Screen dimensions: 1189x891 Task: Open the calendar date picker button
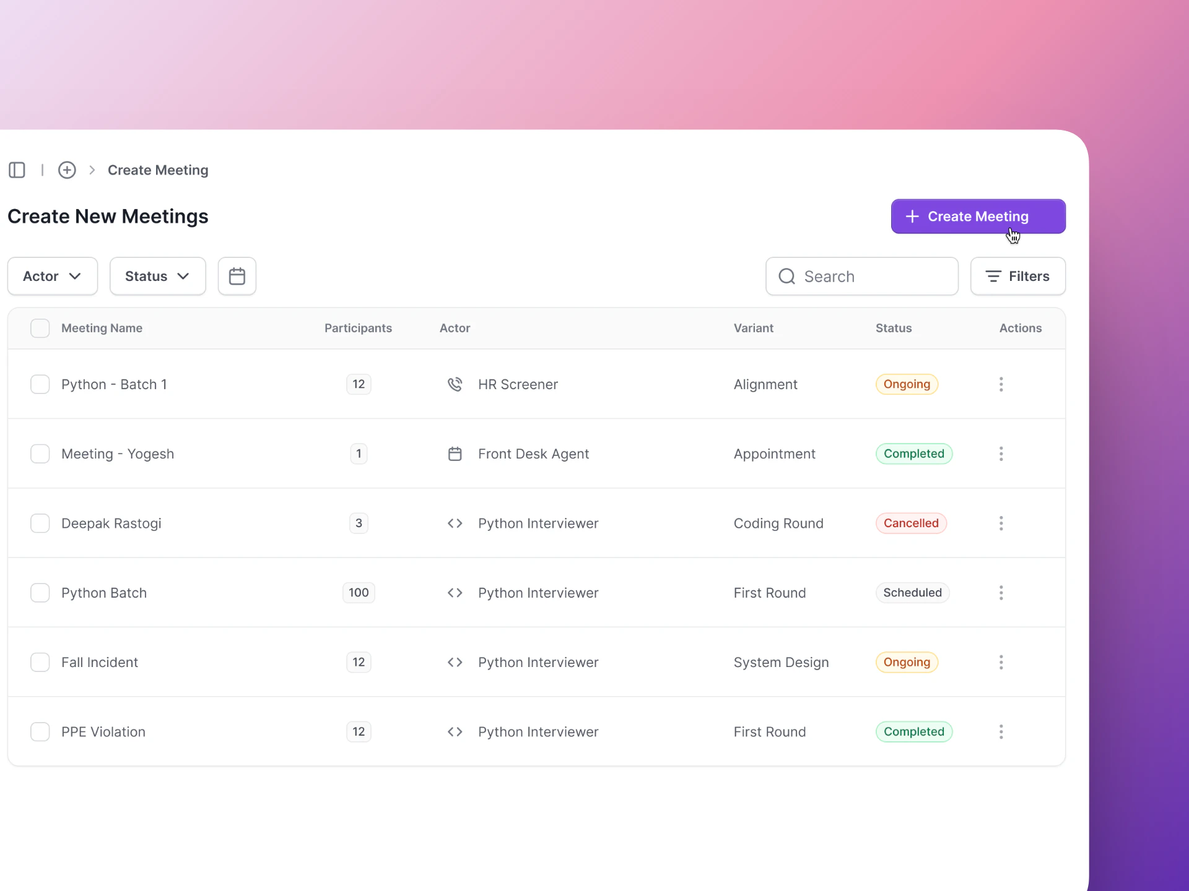(237, 276)
